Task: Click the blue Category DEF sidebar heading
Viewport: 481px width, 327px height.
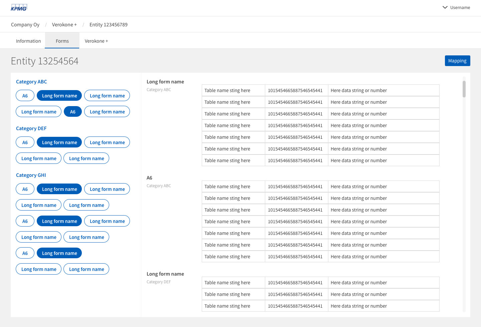Action: (x=31, y=128)
